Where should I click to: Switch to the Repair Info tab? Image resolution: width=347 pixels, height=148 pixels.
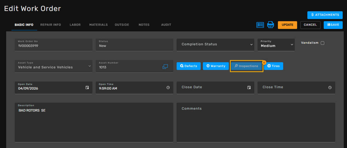pyautogui.click(x=51, y=25)
